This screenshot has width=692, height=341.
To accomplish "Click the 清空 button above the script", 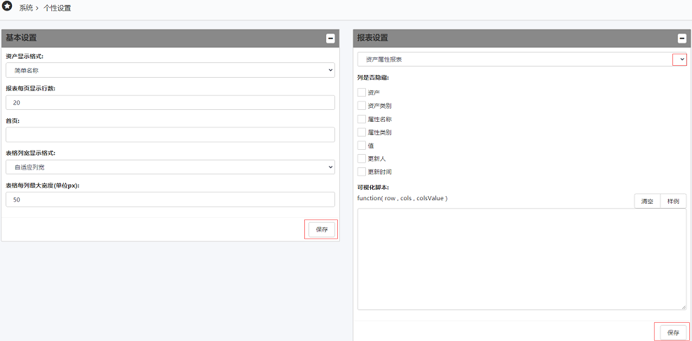I will point(647,201).
